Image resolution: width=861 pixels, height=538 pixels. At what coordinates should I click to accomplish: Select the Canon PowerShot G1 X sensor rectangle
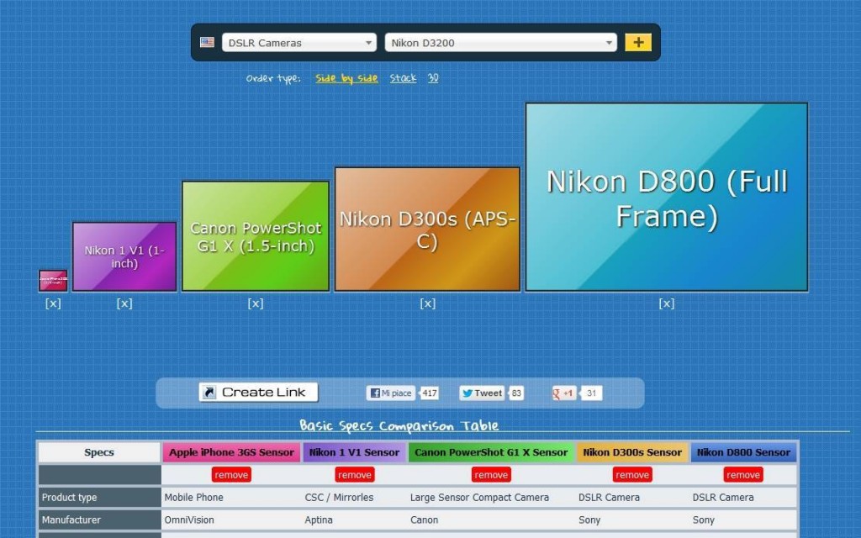pos(256,236)
